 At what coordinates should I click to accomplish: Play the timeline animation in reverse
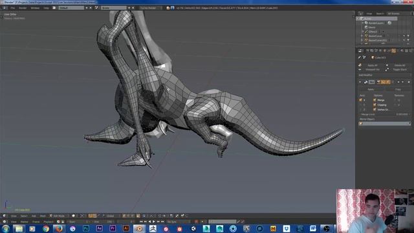coord(149,221)
